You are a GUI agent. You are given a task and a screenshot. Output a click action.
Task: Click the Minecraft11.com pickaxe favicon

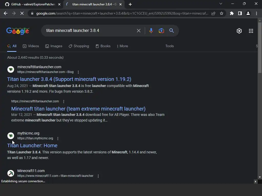pos(11,173)
